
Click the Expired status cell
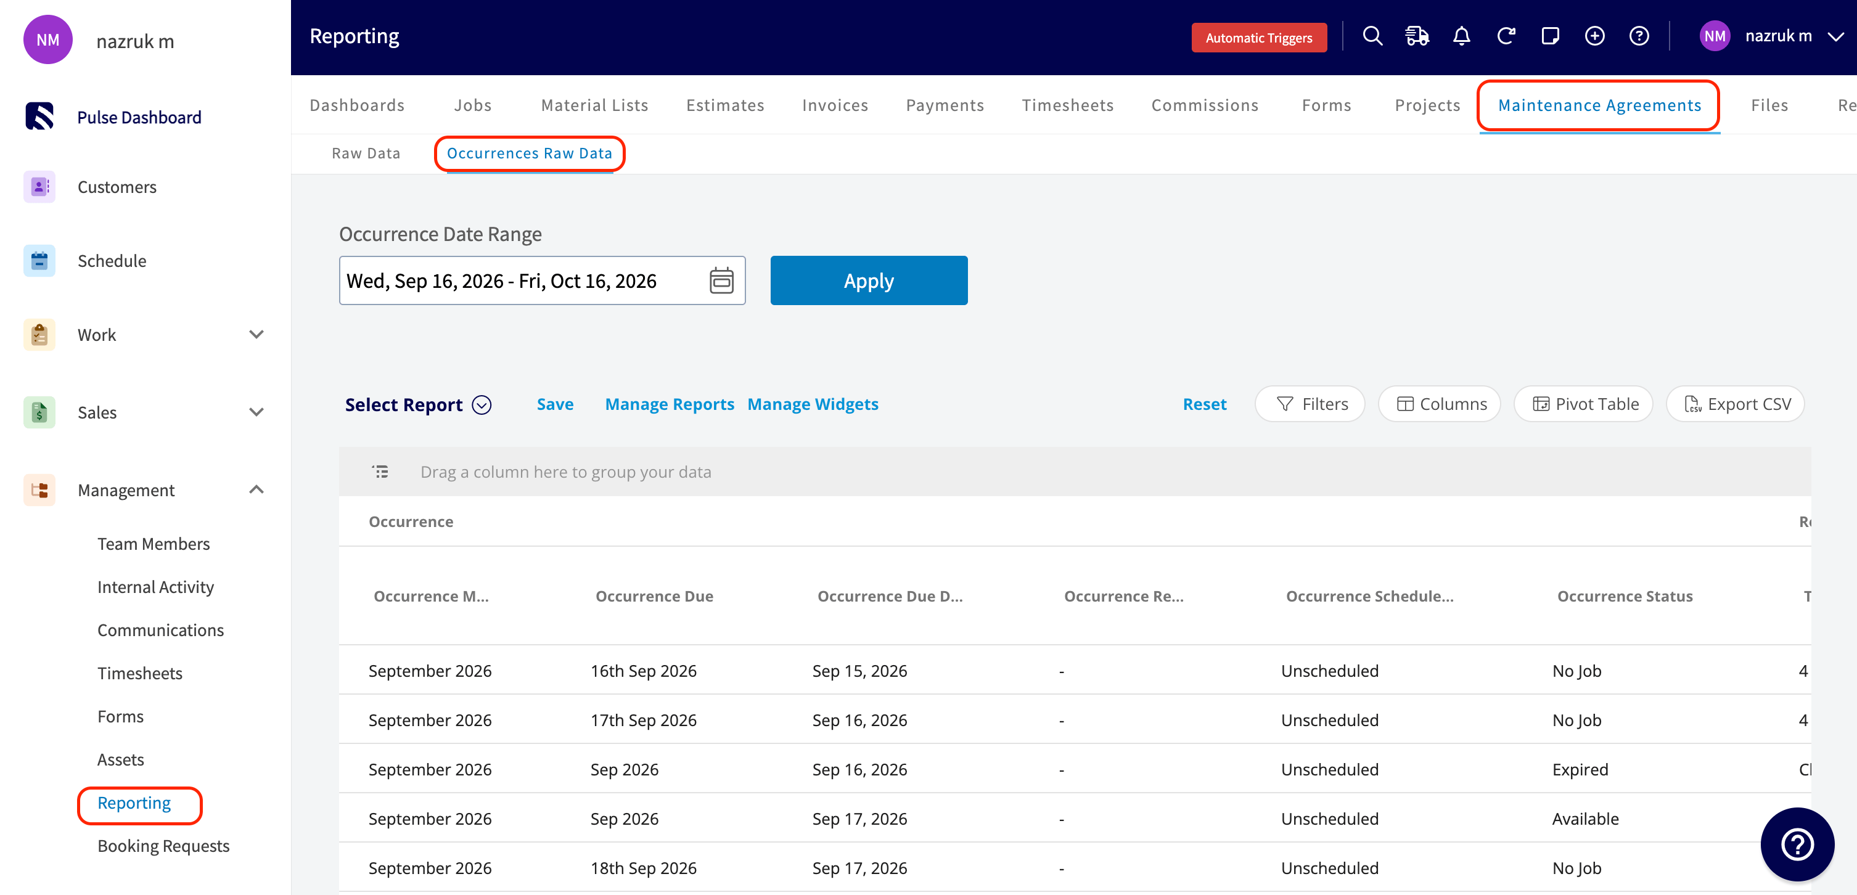pos(1580,770)
